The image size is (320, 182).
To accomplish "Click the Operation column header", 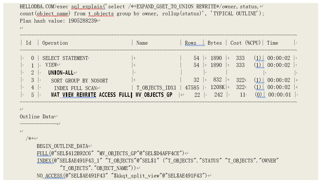I will 55,43.
